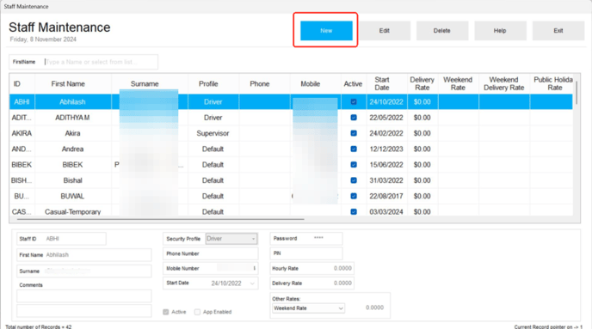Click the Supervisor profile cell

(x=213, y=133)
